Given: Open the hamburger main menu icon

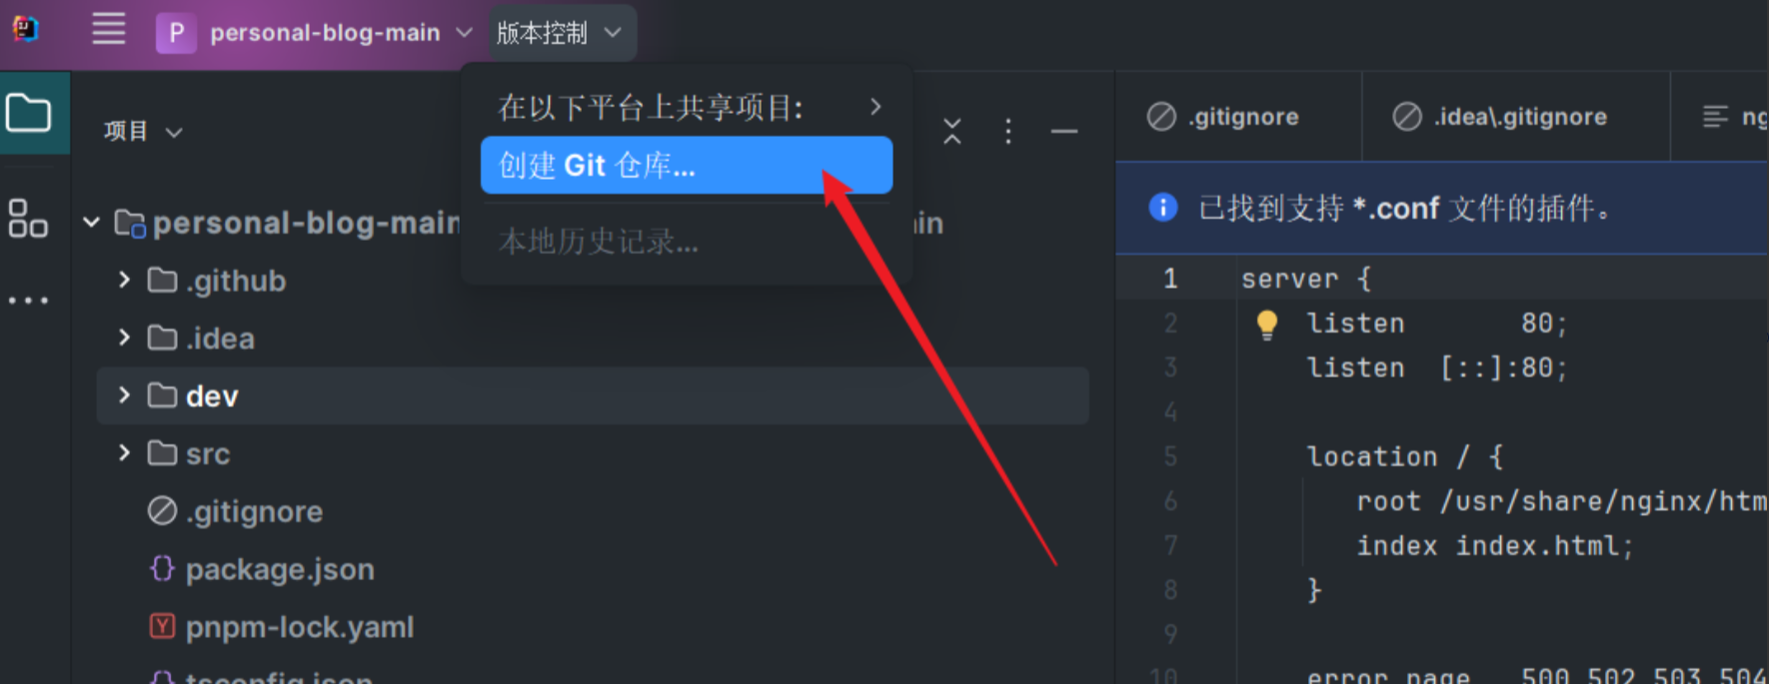Looking at the screenshot, I should 108,30.
